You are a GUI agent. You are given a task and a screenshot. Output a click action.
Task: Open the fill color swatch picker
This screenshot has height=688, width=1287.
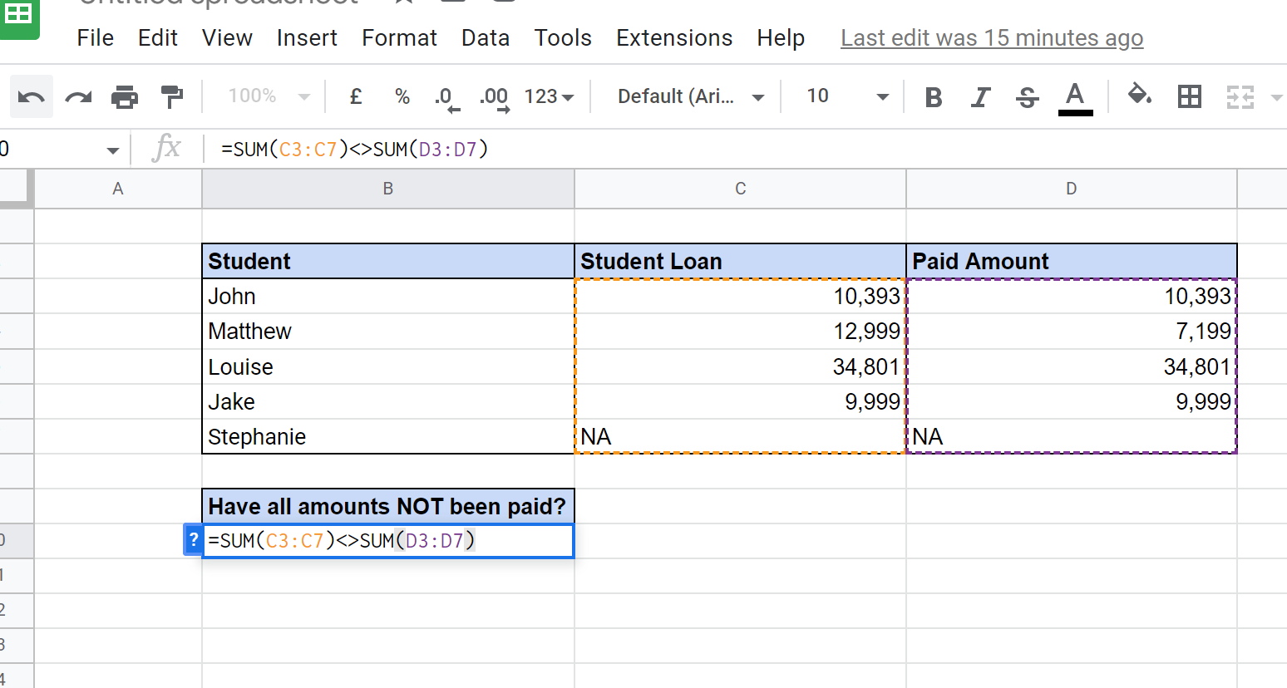[x=1140, y=96]
